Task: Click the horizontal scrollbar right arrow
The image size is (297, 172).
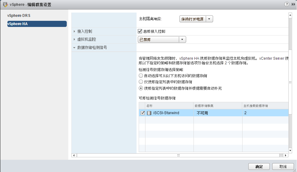Action: click(x=286, y=155)
